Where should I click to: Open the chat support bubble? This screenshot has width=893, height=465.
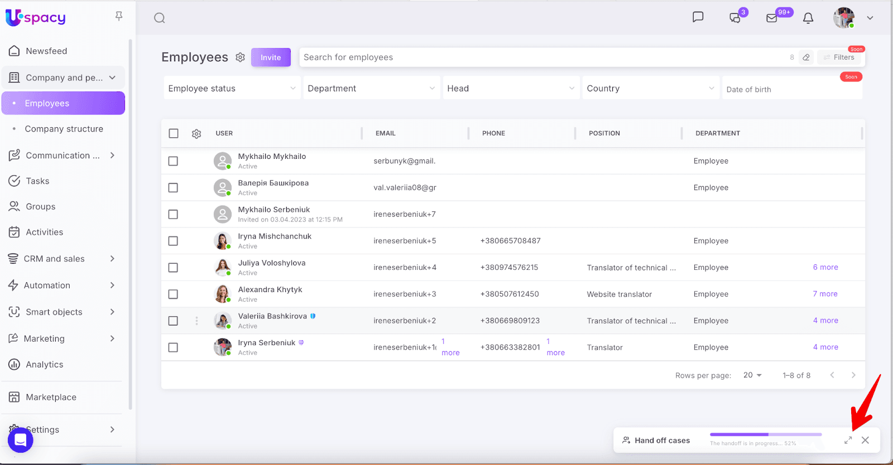tap(21, 440)
